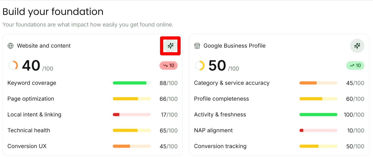Click the Local intent & linking red progress bar

(132, 115)
